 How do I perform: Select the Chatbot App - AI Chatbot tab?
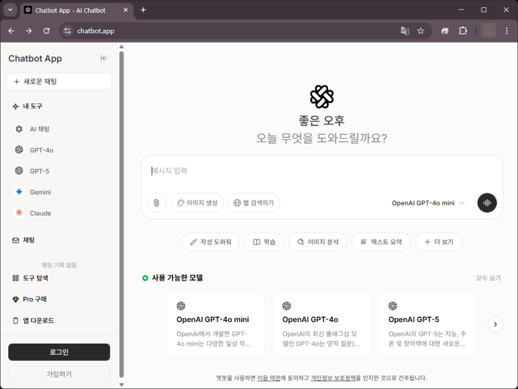coord(76,10)
